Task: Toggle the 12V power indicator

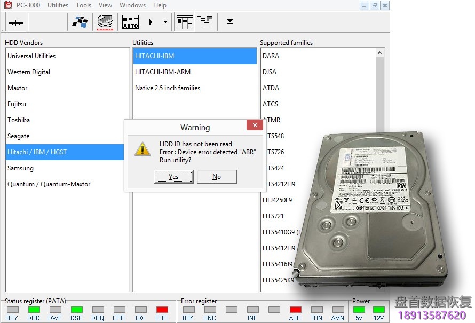Action: pyautogui.click(x=378, y=310)
